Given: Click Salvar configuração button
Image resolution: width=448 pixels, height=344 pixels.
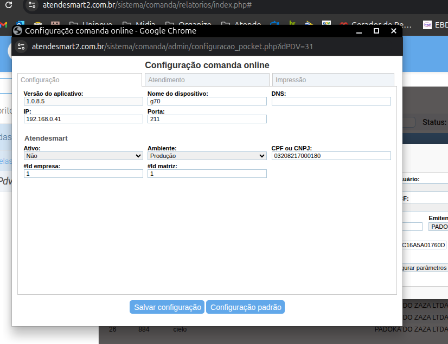Looking at the screenshot, I should tap(167, 307).
